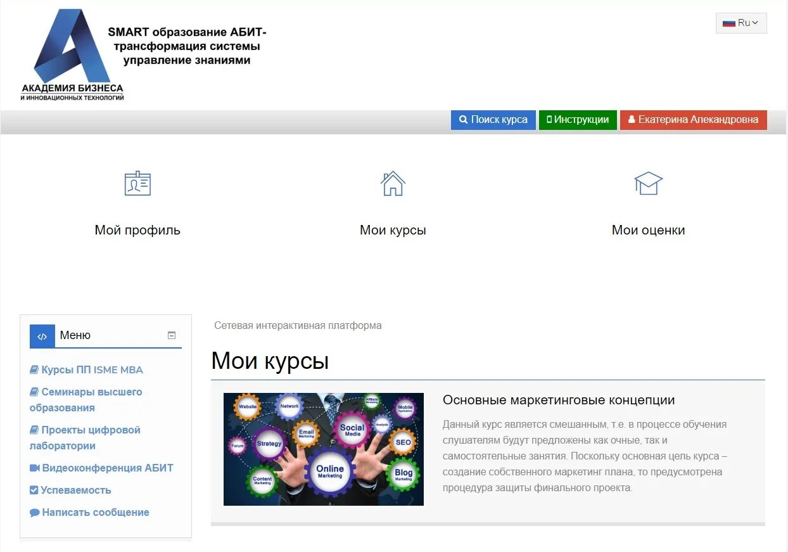The height and width of the screenshot is (552, 788).
Task: Click the </> code icon in the Меню header
Action: point(42,335)
